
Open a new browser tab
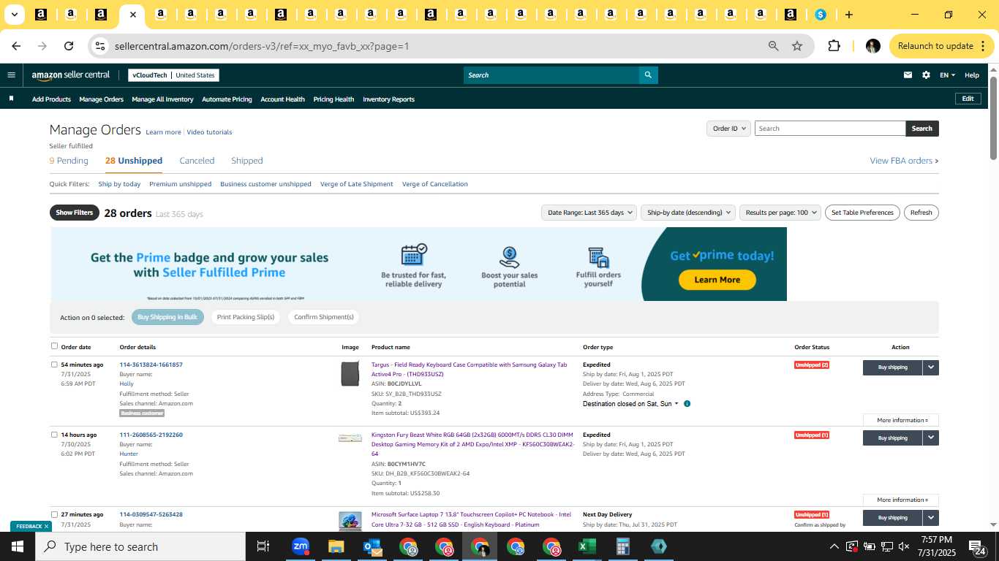(x=848, y=15)
